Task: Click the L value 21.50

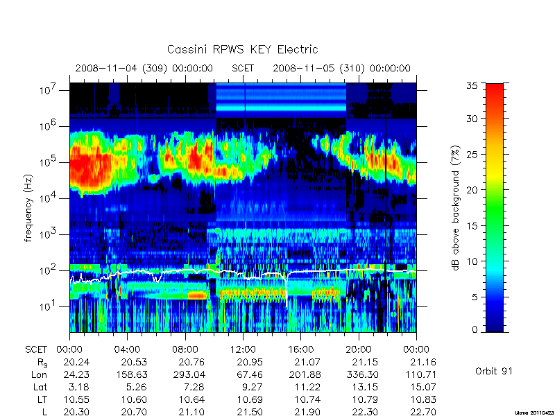Action: 250,412
